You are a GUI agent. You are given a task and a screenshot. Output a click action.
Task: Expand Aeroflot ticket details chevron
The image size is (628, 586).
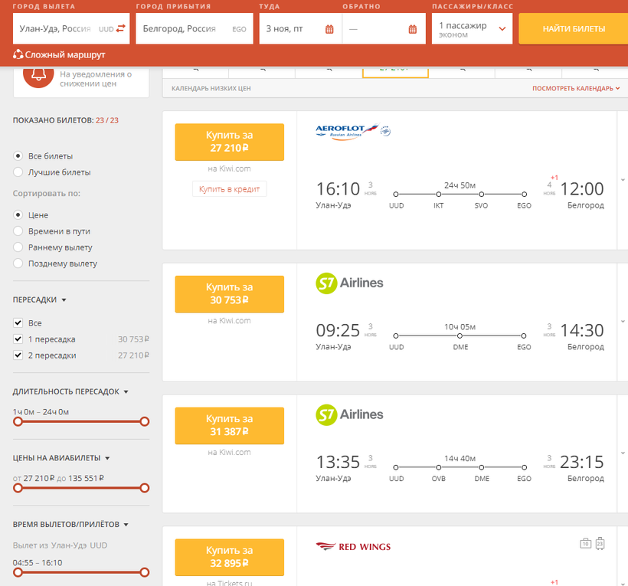click(623, 180)
